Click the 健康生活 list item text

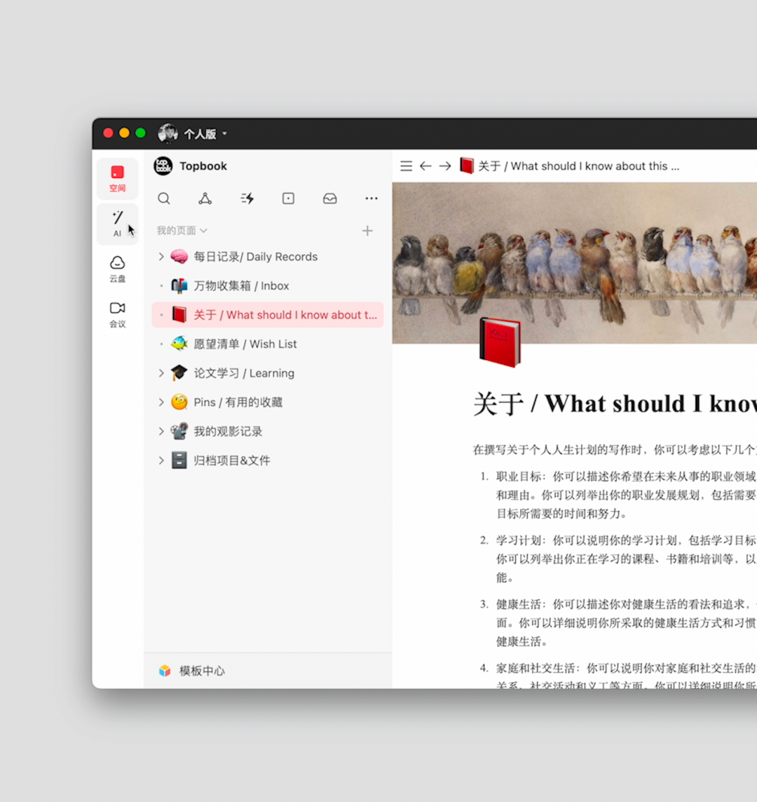pos(626,623)
